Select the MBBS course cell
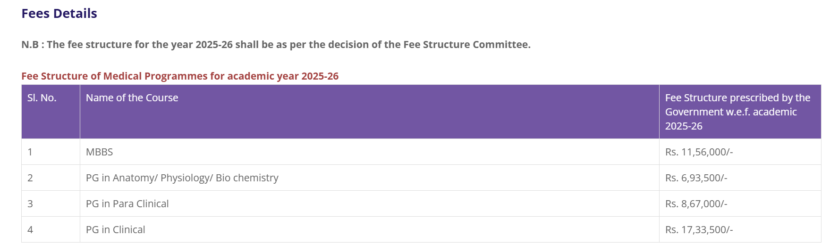 click(99, 152)
